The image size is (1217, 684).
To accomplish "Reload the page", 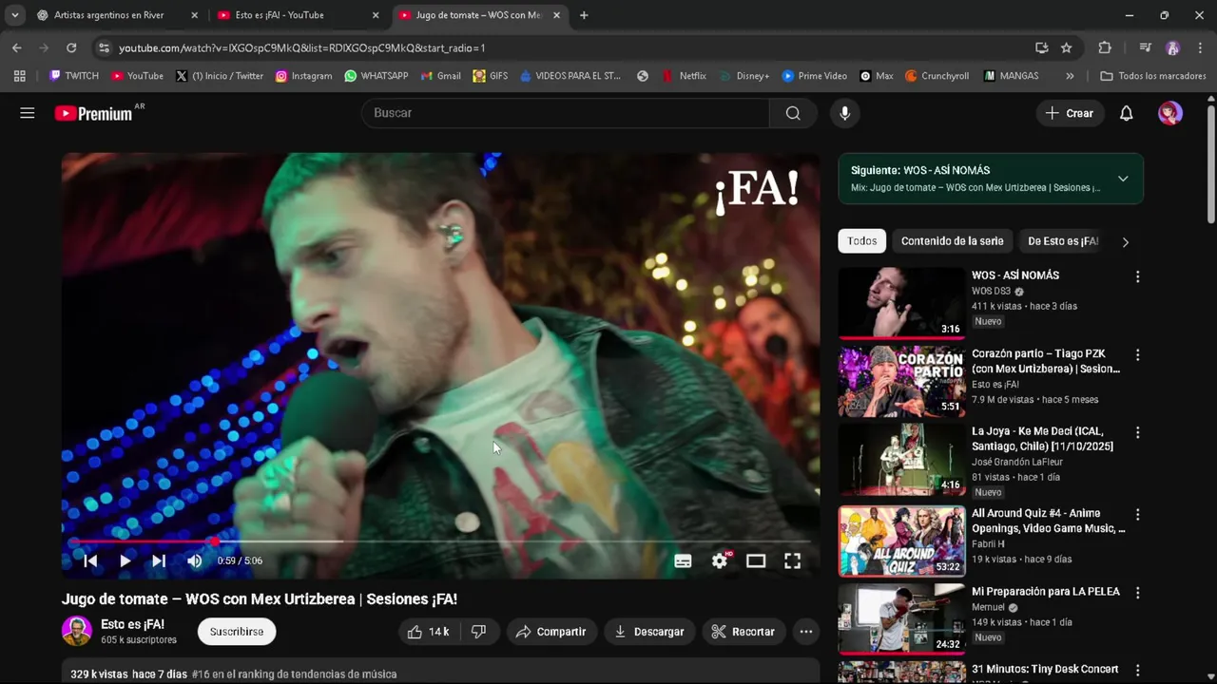I will 71,47.
